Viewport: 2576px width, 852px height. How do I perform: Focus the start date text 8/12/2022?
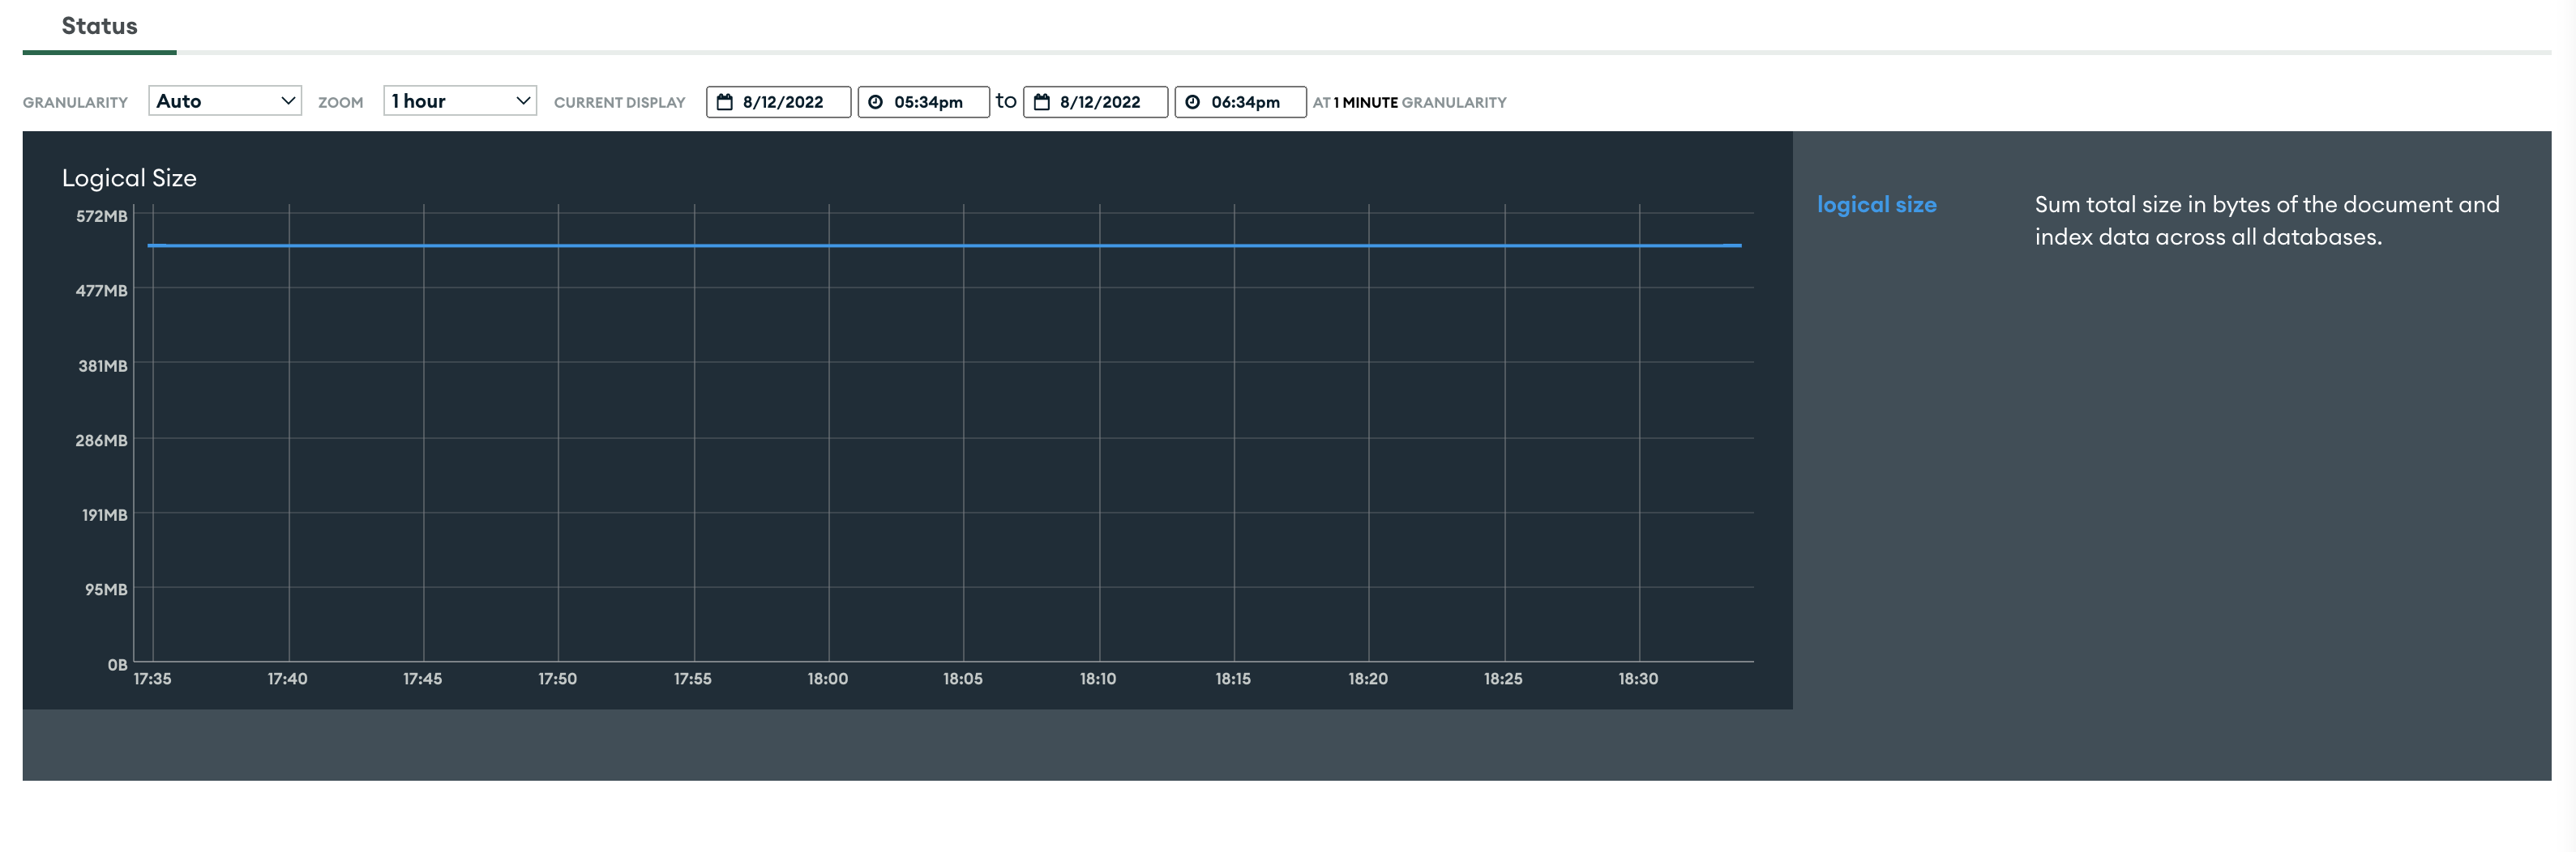tap(783, 102)
